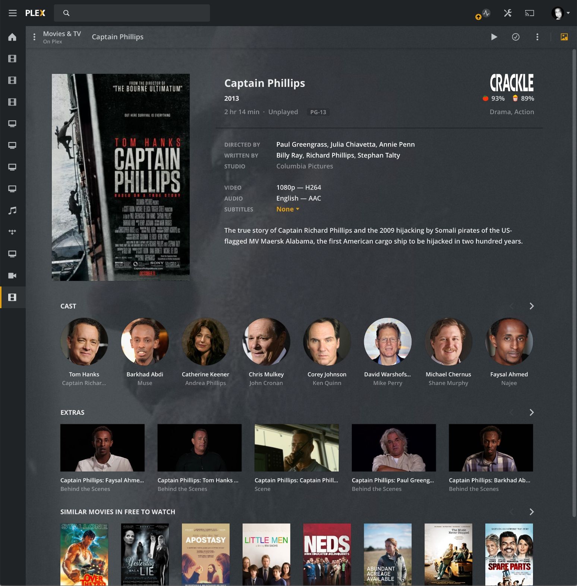Open the NEDS movie poster
Screen dimensions: 577x586
click(327, 554)
